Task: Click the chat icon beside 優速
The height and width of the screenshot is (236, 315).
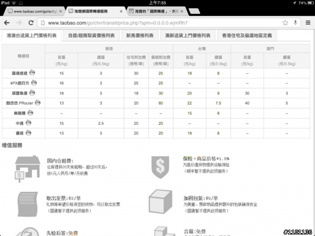Action: coord(29,133)
